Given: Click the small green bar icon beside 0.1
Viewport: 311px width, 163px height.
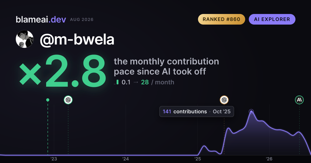Looking at the screenshot, I should (118, 82).
